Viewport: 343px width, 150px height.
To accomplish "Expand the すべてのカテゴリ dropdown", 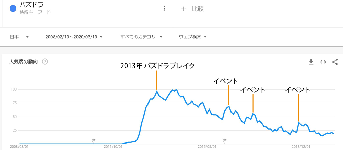I will click(142, 37).
